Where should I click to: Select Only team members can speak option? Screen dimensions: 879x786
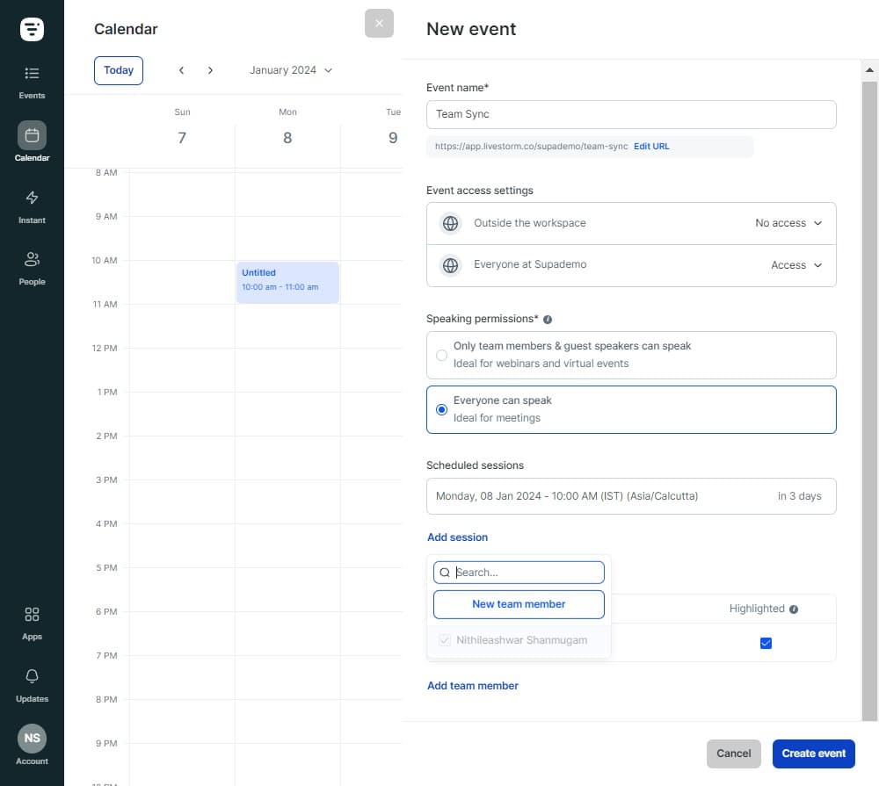[441, 356]
